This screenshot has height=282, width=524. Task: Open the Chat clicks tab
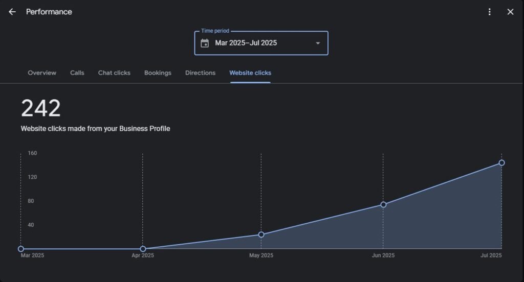[114, 73]
